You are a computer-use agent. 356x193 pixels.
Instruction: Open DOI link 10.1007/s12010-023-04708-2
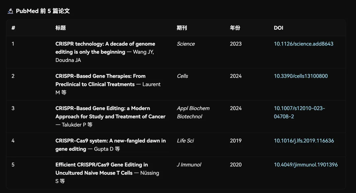pos(299,112)
